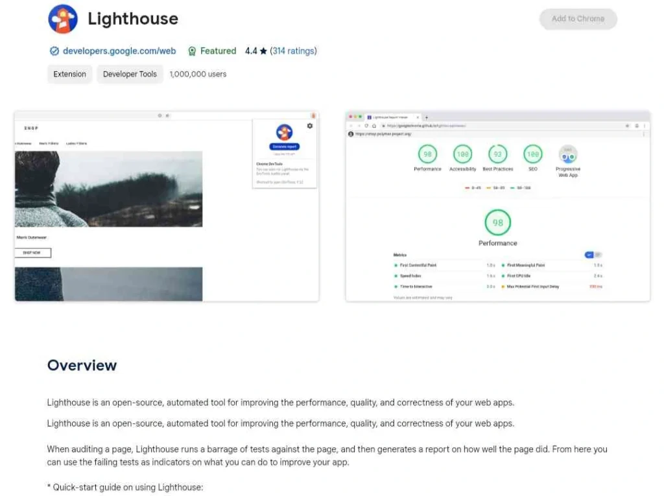Click the Featured label text
Screen dimensions: 664x496
(x=218, y=51)
